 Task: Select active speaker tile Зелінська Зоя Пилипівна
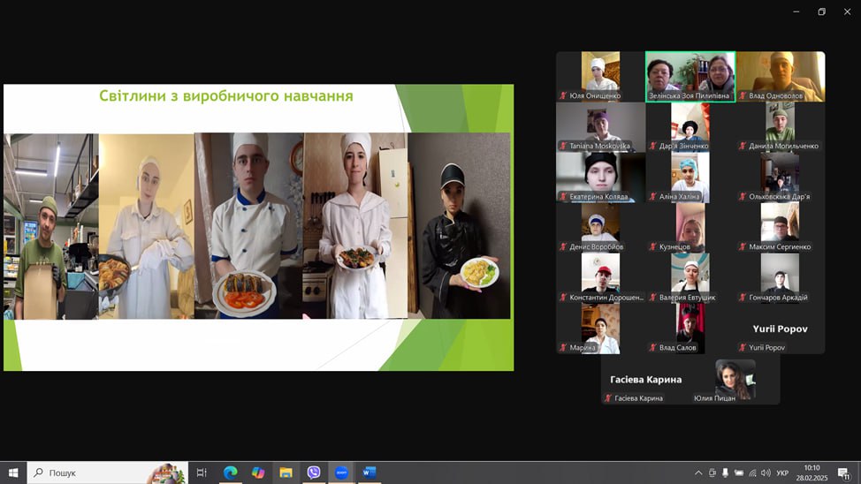(x=690, y=76)
